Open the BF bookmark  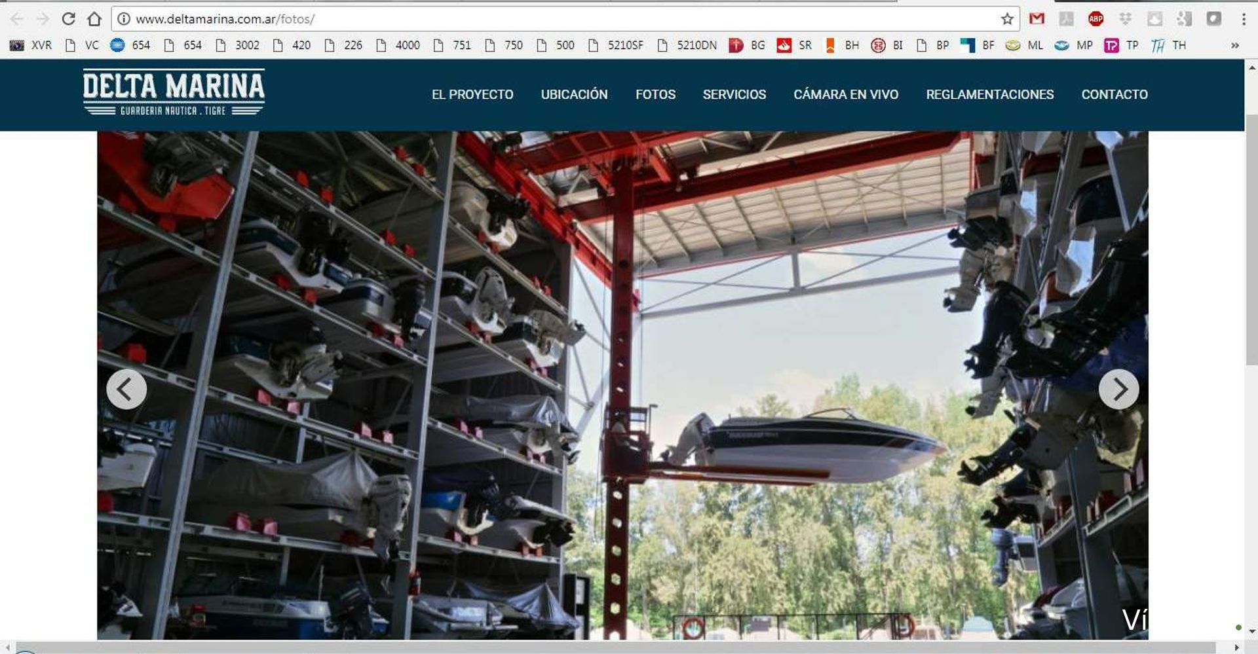[977, 45]
